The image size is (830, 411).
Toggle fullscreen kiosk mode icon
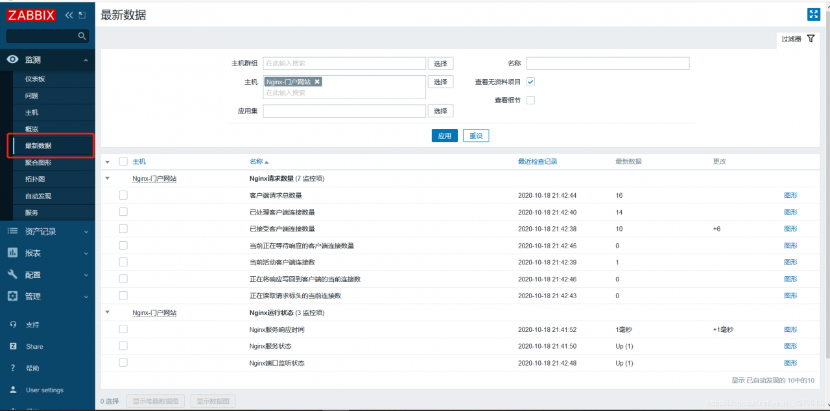pos(813,14)
